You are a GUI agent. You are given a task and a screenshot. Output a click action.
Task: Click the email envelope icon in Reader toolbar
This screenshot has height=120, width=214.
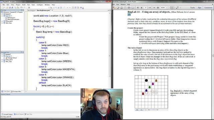click(132, 8)
